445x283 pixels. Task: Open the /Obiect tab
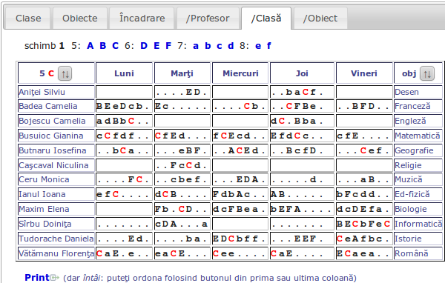coord(320,19)
